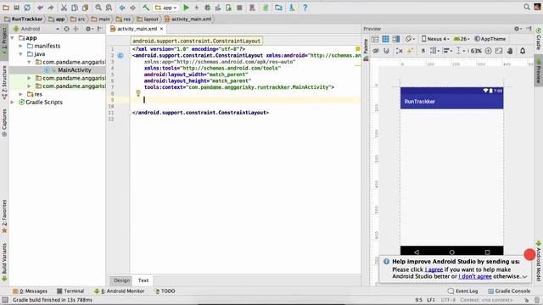The image size is (543, 305).
Task: Click Infer Constraints wand icon
Action: [x=410, y=51]
